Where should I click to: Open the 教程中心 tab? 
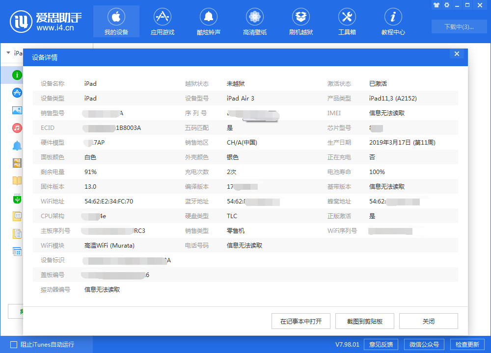(x=393, y=22)
